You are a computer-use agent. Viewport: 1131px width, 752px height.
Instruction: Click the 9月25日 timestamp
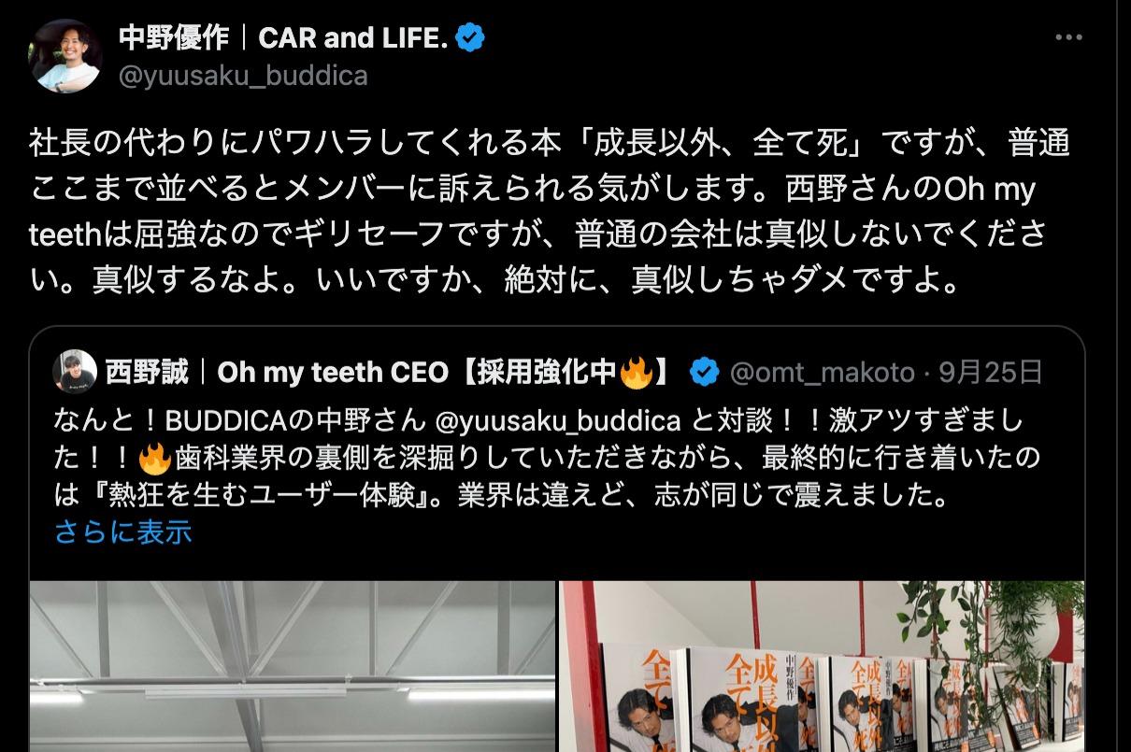[x=991, y=374]
